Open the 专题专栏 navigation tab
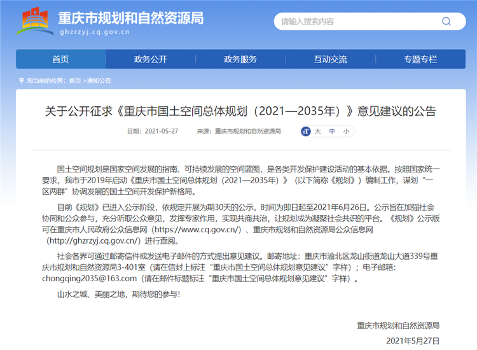This screenshot has height=350, width=477. point(421,59)
